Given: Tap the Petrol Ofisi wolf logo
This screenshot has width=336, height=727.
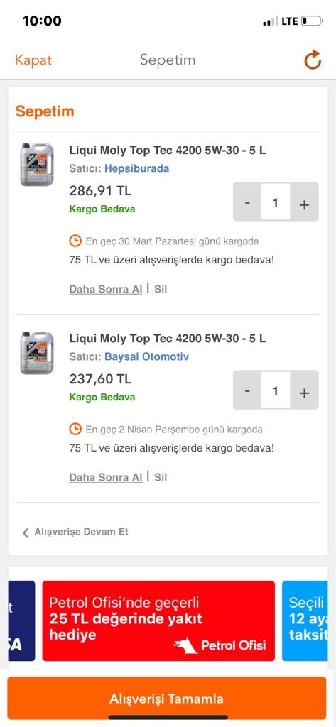Looking at the screenshot, I should point(185,645).
